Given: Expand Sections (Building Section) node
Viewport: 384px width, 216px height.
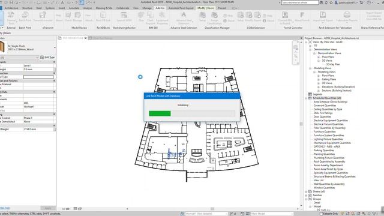Looking at the screenshot, I should tap(319, 91).
